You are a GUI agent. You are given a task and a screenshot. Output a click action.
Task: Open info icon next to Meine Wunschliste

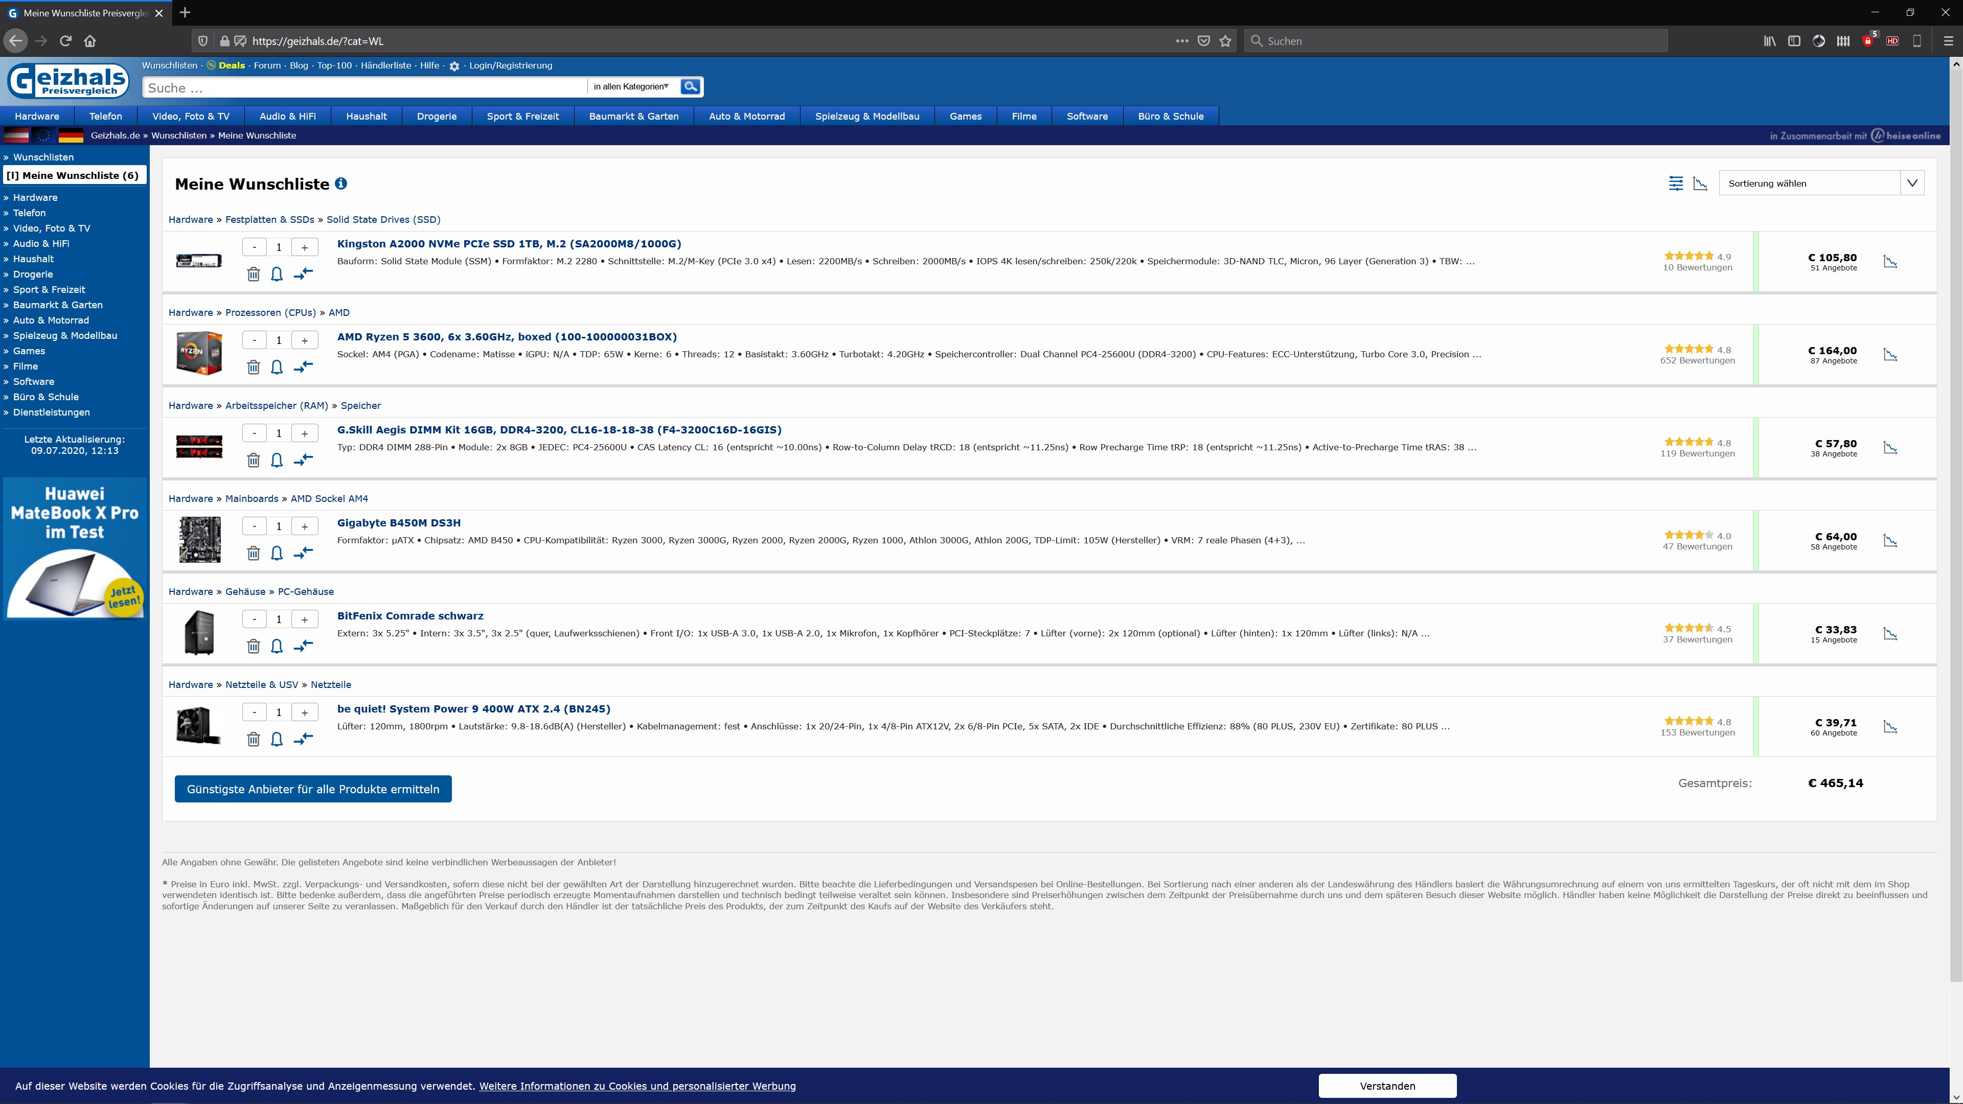pyautogui.click(x=341, y=183)
